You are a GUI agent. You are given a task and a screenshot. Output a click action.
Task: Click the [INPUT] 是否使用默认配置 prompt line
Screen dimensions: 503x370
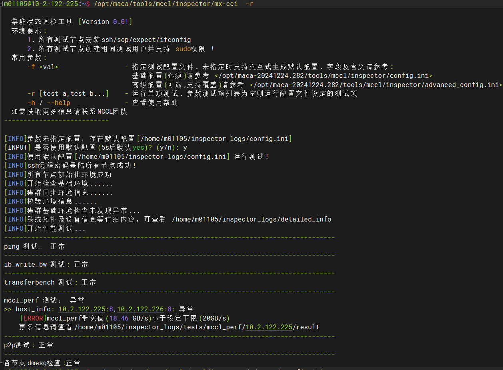click(x=96, y=148)
